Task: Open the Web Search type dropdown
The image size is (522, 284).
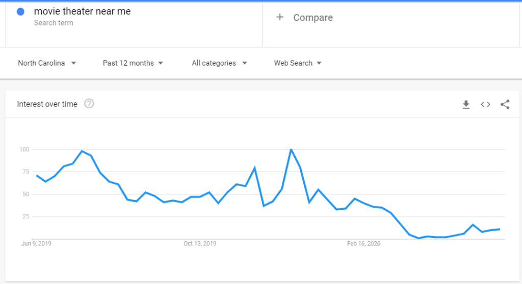Action: tap(298, 63)
